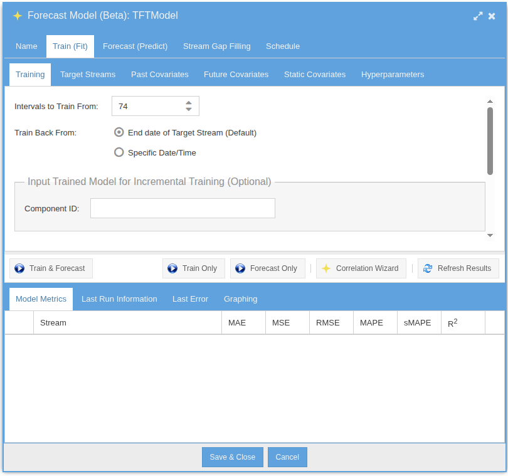Viewport: 508px width, 476px height.
Task: Sort by MSE column header
Action: 288,323
